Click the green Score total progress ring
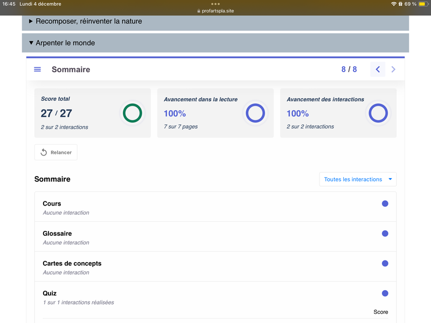The width and height of the screenshot is (431, 323). [x=133, y=113]
